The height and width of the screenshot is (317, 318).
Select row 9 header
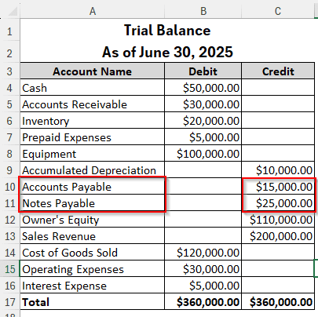(x=10, y=170)
